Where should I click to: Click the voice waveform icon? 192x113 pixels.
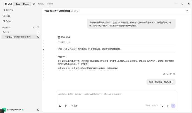[168, 106]
